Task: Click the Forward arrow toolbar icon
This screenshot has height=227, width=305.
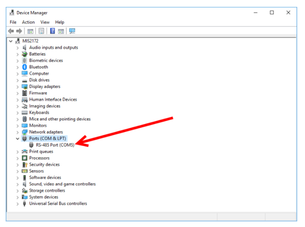Action: 19,31
